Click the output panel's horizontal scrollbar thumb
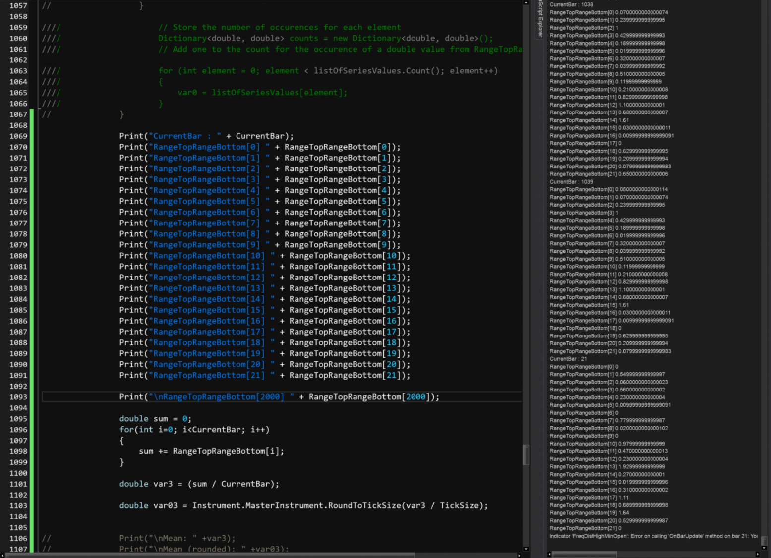Viewport: 771px width, 558px height. point(585,554)
